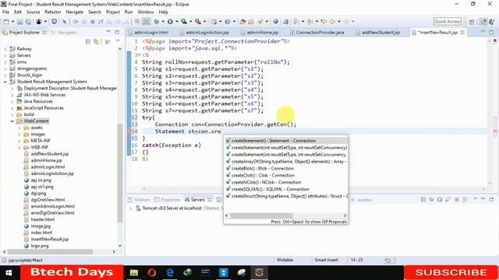499x280 pixels.
Task: Click the green Run button icon
Action: click(170, 22)
